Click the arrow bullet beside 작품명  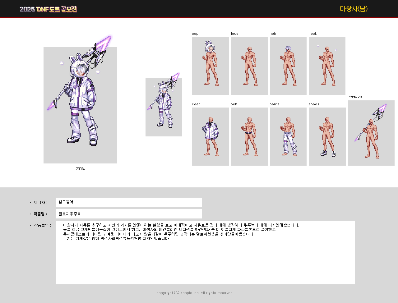point(30,214)
